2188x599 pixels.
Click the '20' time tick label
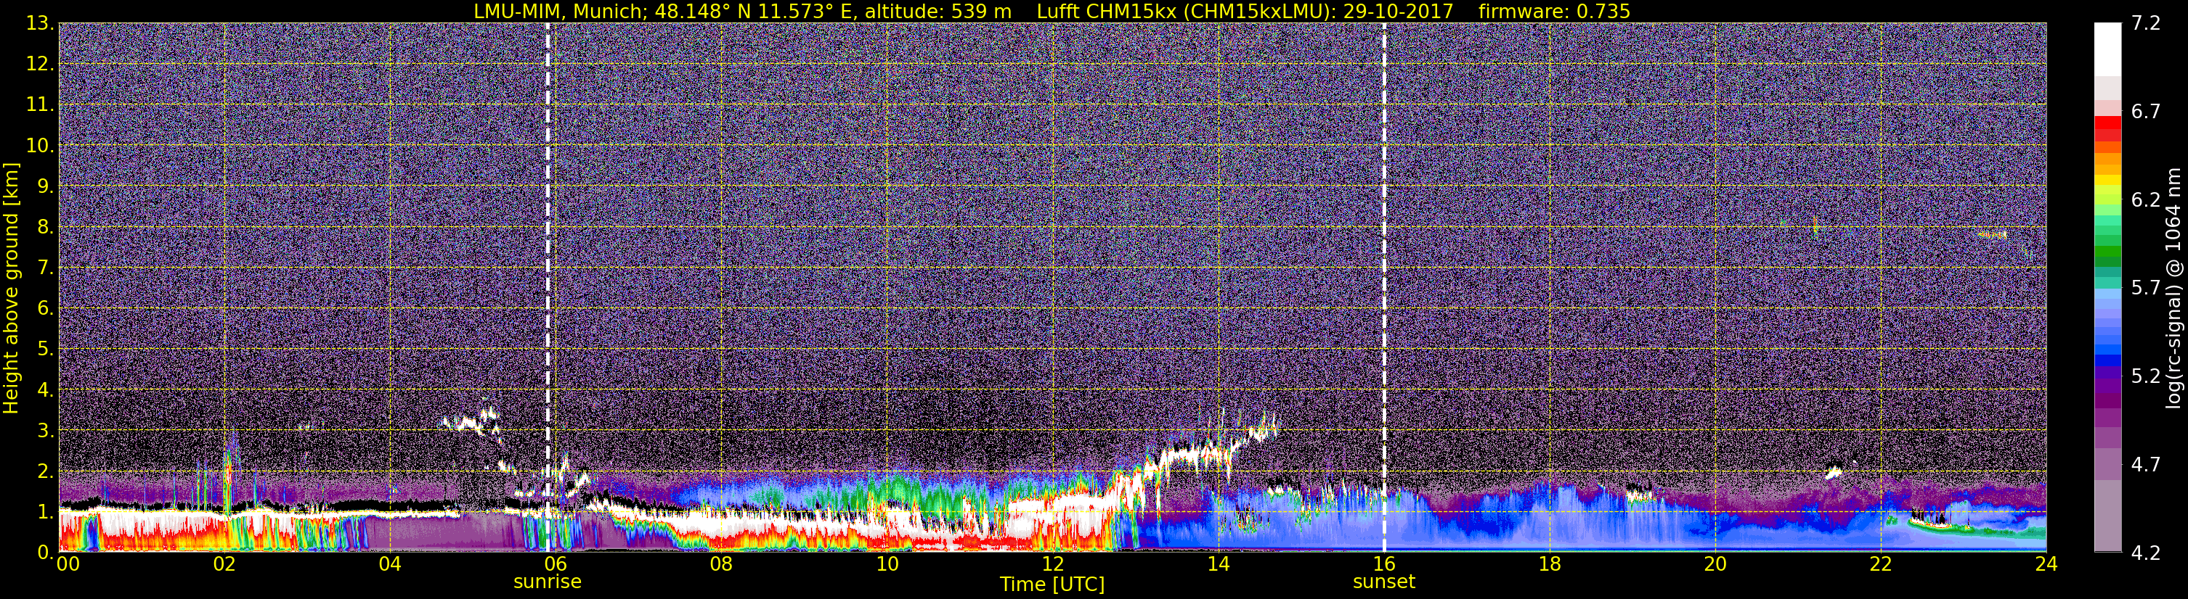pyautogui.click(x=1715, y=564)
